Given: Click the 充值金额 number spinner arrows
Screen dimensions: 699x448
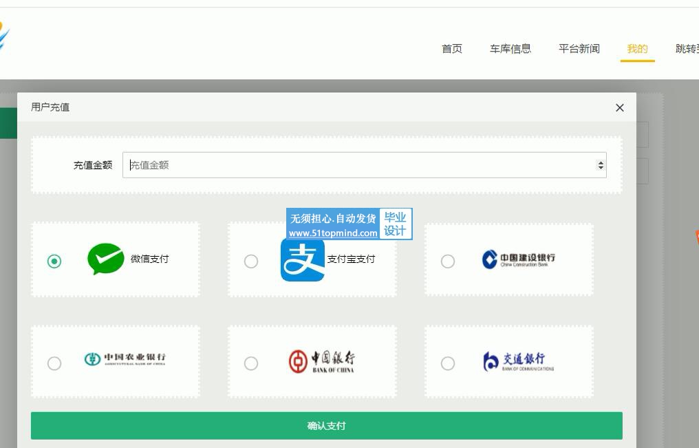Looking at the screenshot, I should pyautogui.click(x=601, y=165).
